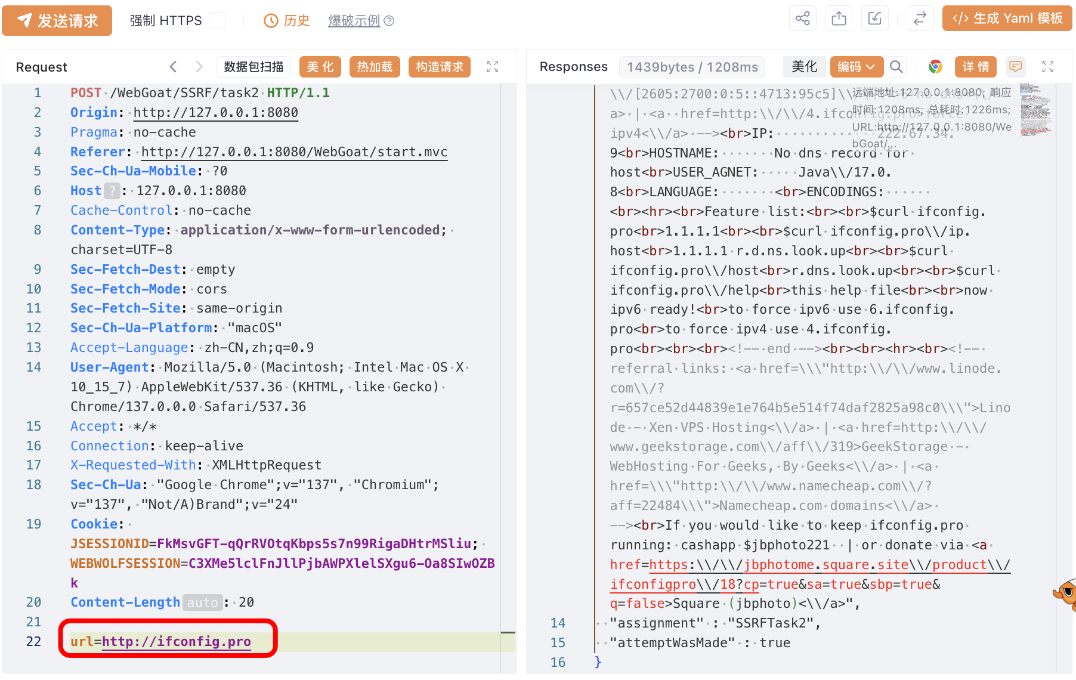Click the Accept */* header line
1076x680 pixels.
coord(114,426)
